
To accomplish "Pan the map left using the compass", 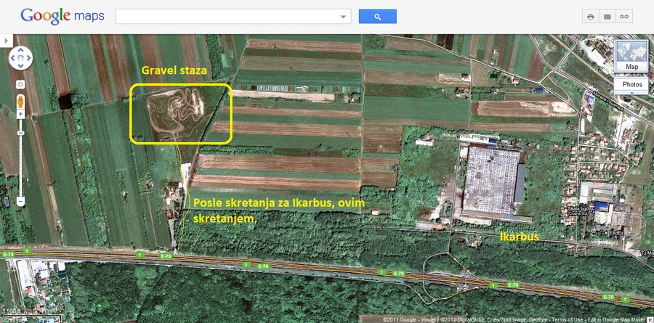I will click(12, 57).
